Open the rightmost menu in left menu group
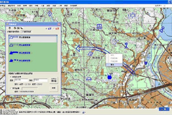 [x=73, y=6]
